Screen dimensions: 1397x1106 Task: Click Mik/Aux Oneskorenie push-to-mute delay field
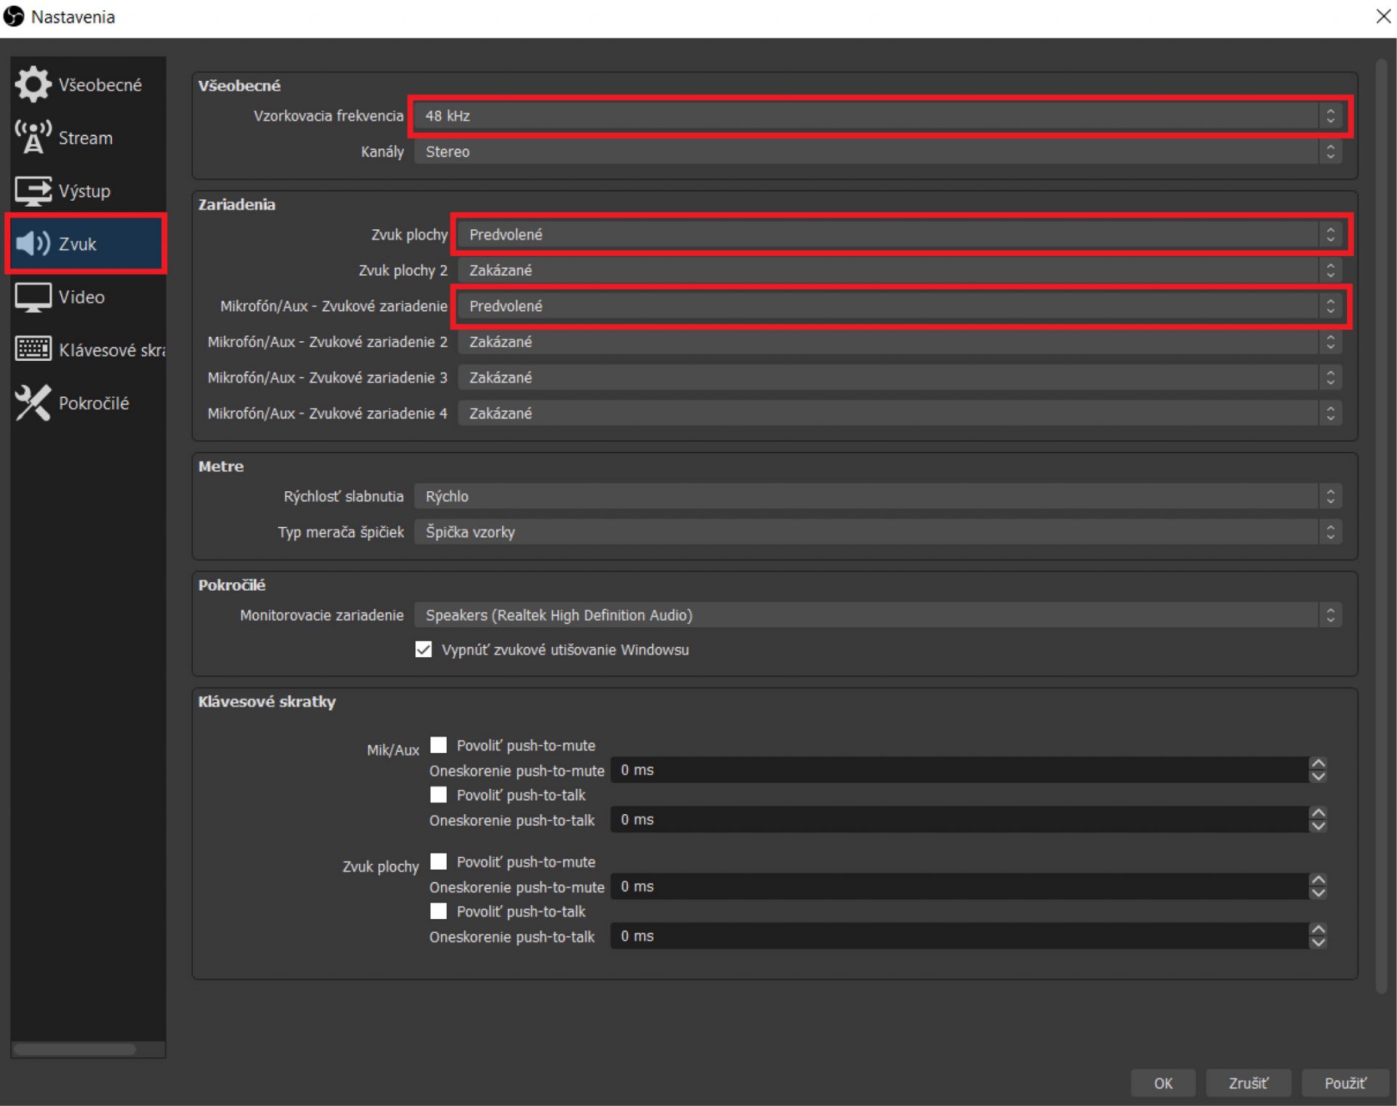click(960, 770)
